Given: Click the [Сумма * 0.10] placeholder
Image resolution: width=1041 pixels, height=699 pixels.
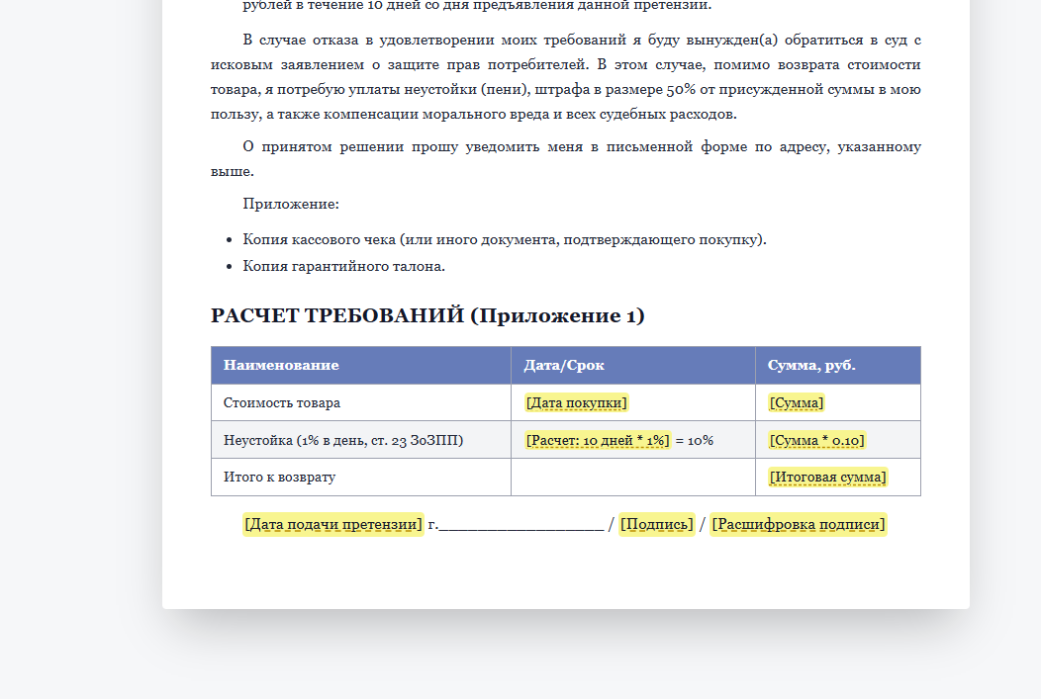Looking at the screenshot, I should (816, 440).
